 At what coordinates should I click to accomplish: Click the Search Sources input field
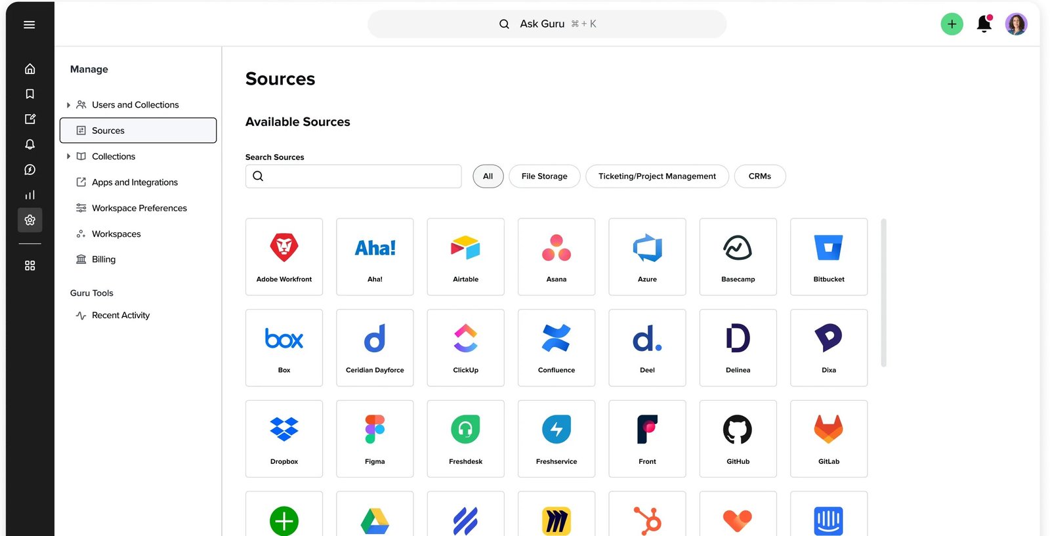[x=354, y=176]
